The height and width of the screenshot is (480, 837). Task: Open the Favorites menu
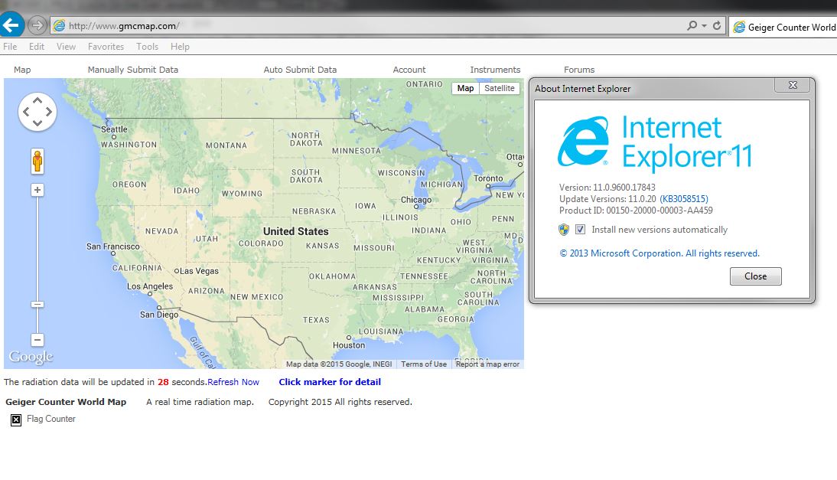(106, 47)
